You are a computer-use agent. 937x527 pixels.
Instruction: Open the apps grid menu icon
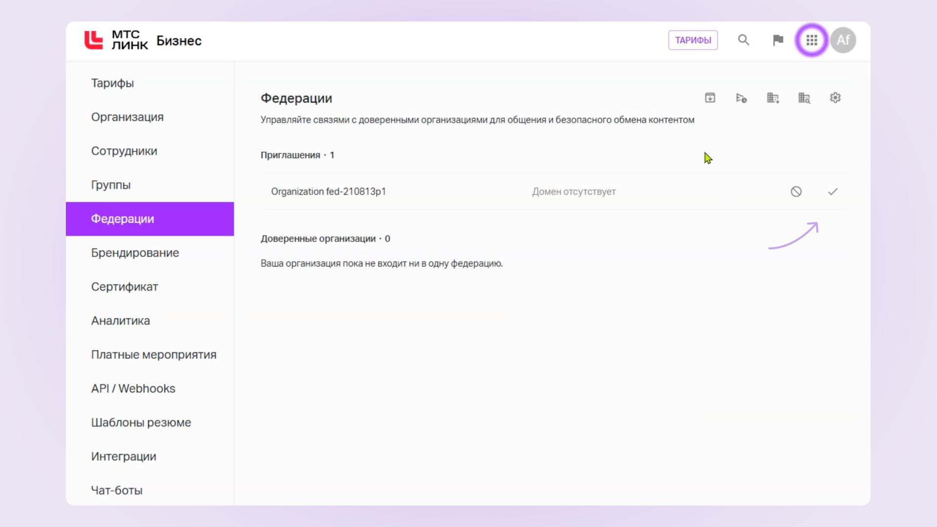pos(812,40)
